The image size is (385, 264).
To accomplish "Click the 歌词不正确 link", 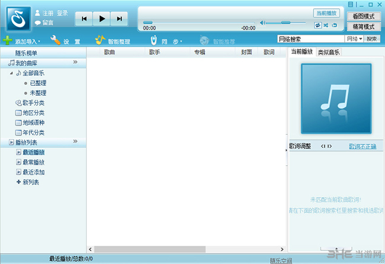I will click(x=362, y=146).
